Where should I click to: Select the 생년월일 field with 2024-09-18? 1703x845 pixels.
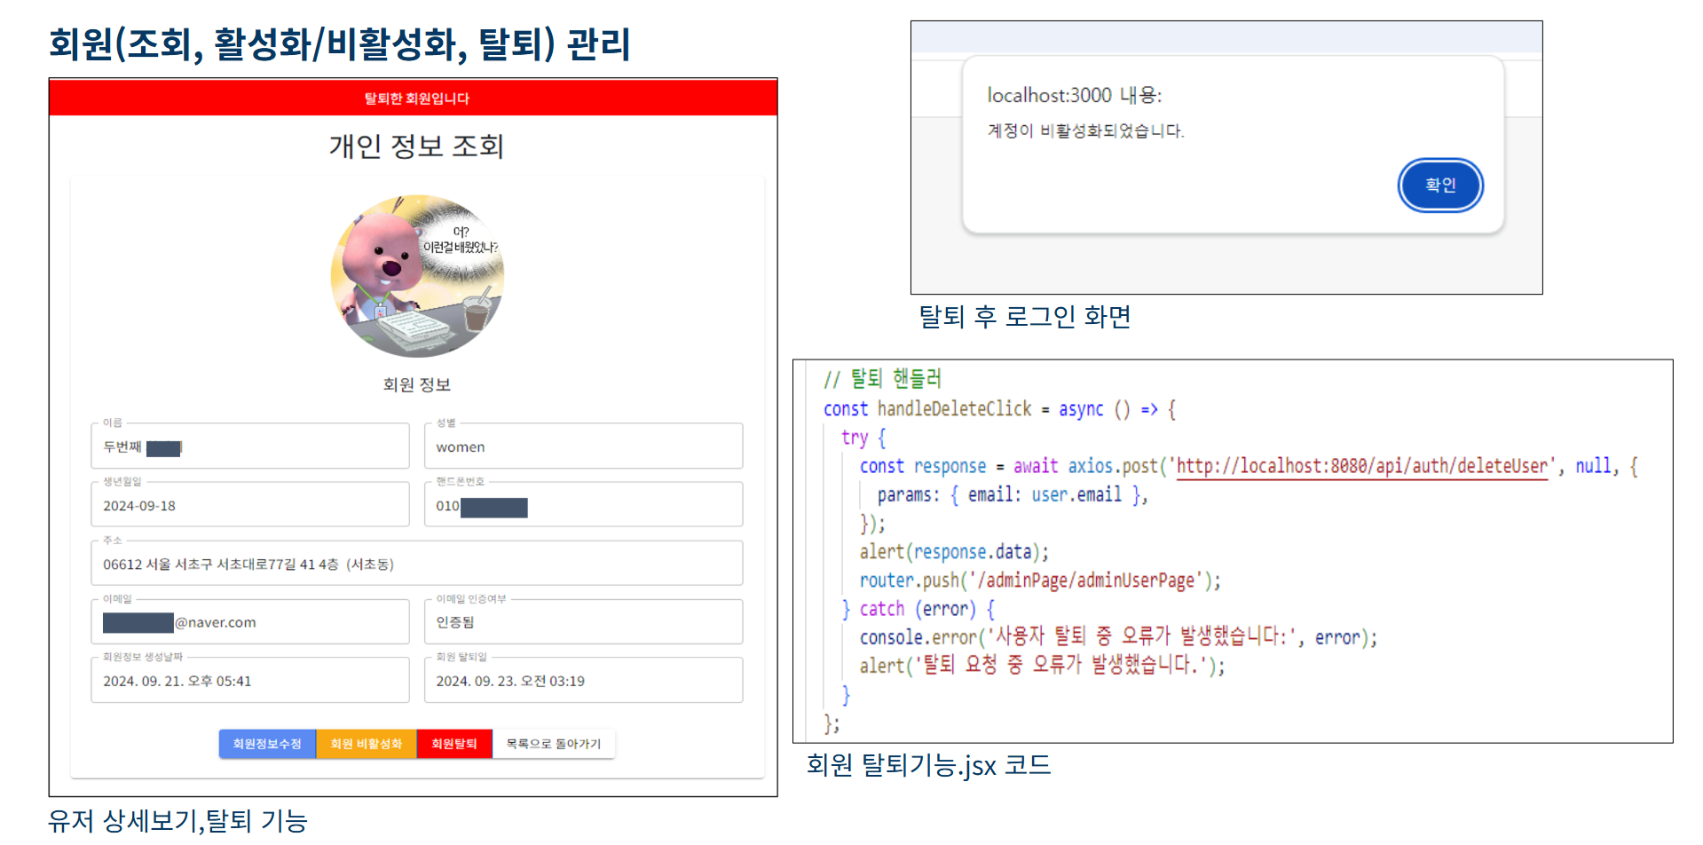[x=249, y=505]
